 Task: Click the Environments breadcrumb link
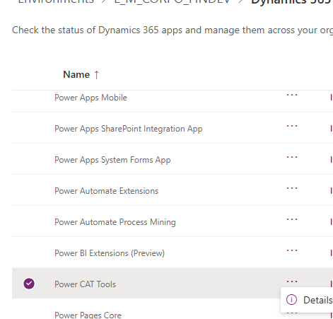pos(56,1)
